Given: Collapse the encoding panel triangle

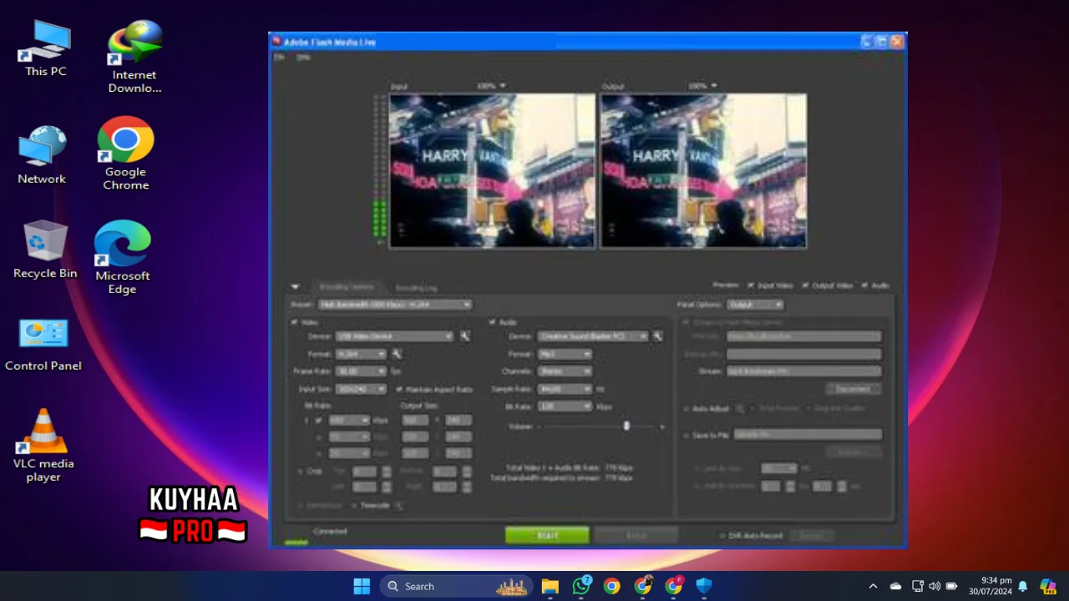Looking at the screenshot, I should pos(295,287).
